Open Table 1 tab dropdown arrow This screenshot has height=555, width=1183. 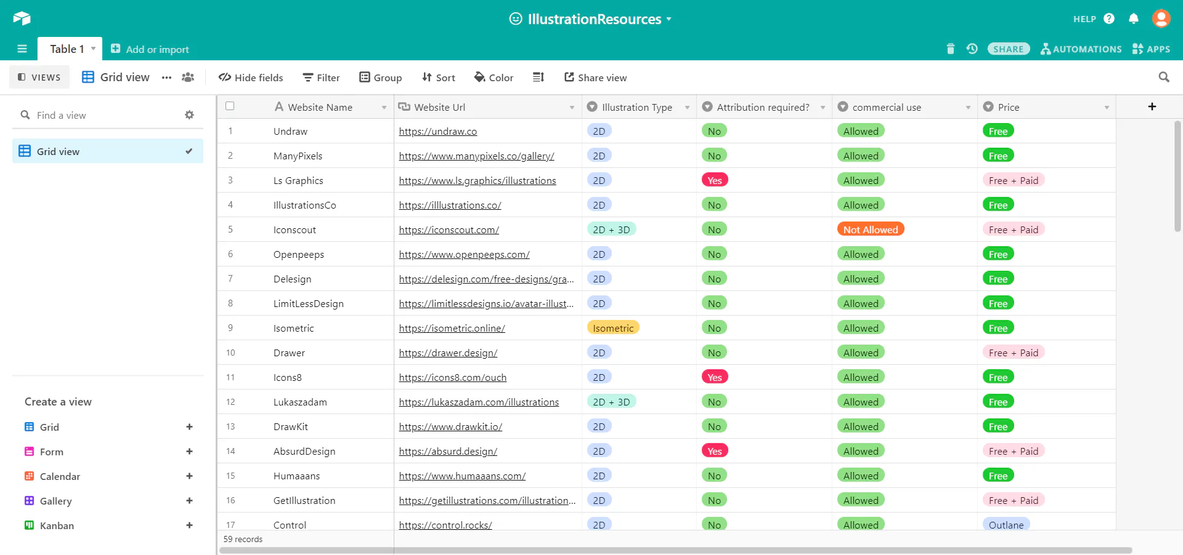93,48
